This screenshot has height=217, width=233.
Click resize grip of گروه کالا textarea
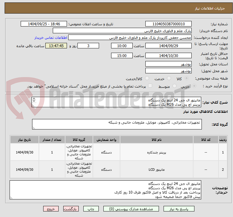point(34,128)
